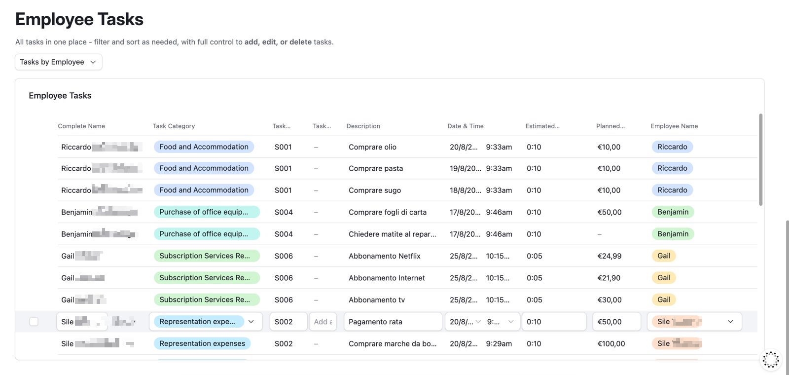This screenshot has height=375, width=789.
Task: Click the circular dotted loader icon
Action: 771,359
